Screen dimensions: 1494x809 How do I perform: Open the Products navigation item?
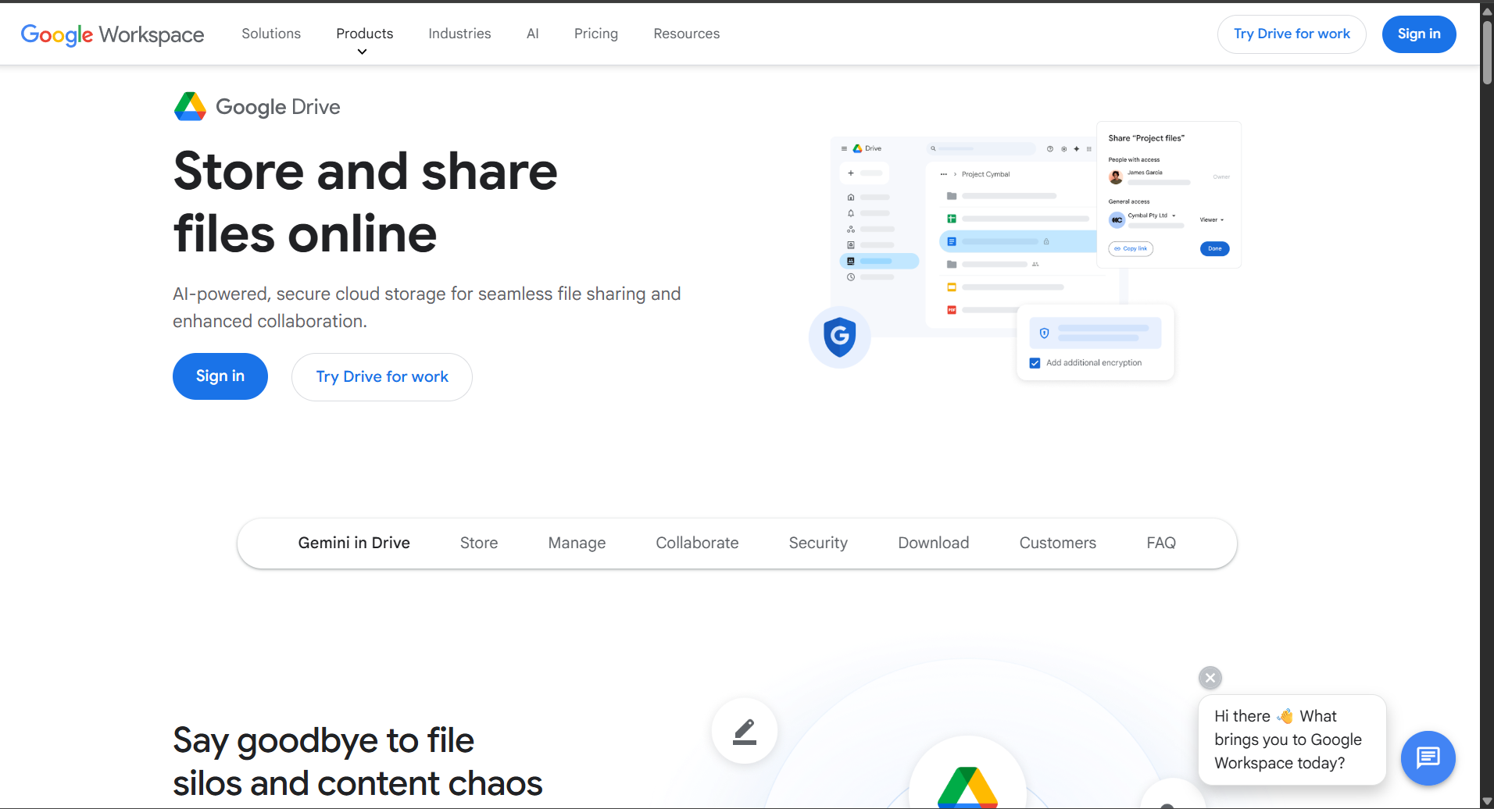365,34
